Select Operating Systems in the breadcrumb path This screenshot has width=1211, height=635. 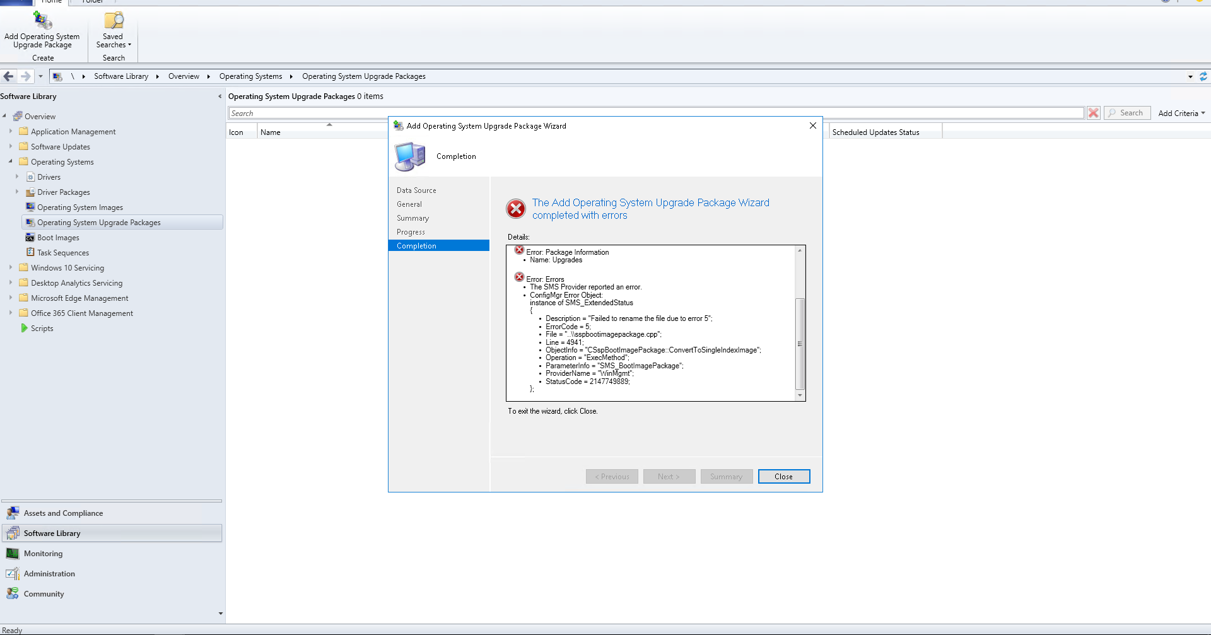coord(250,76)
